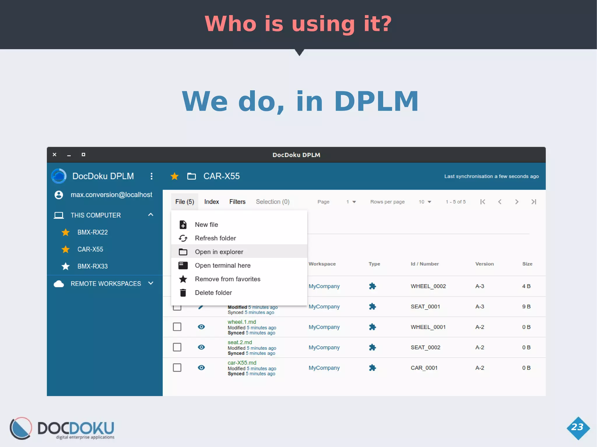This screenshot has height=447, width=597.
Task: Expand the Remote Workspaces section chevron
Action: click(x=151, y=283)
